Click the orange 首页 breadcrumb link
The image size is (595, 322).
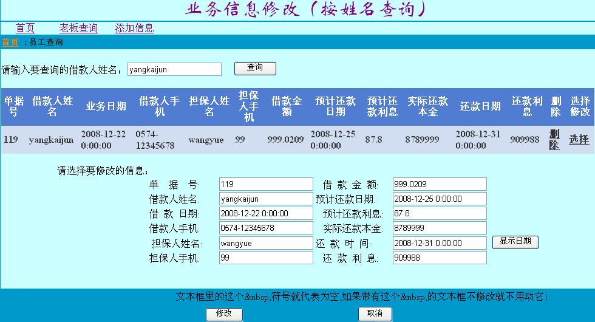click(x=10, y=43)
